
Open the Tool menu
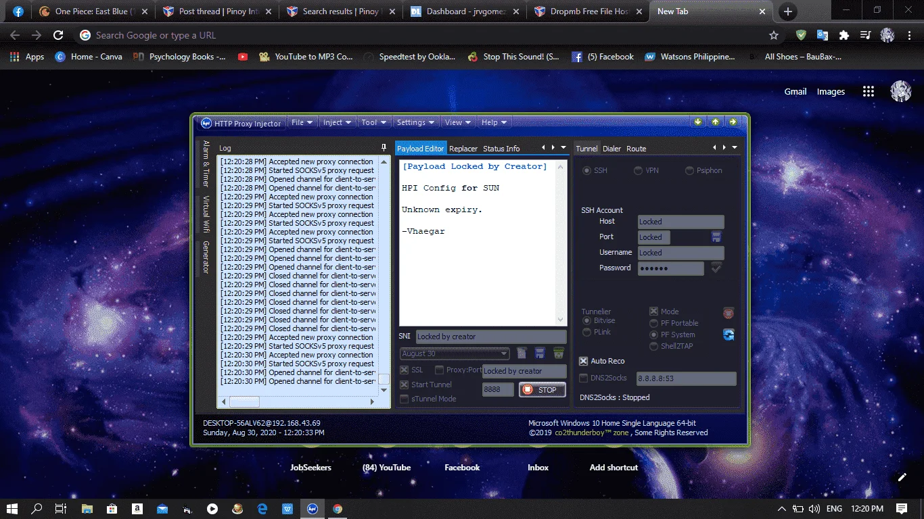pyautogui.click(x=373, y=122)
